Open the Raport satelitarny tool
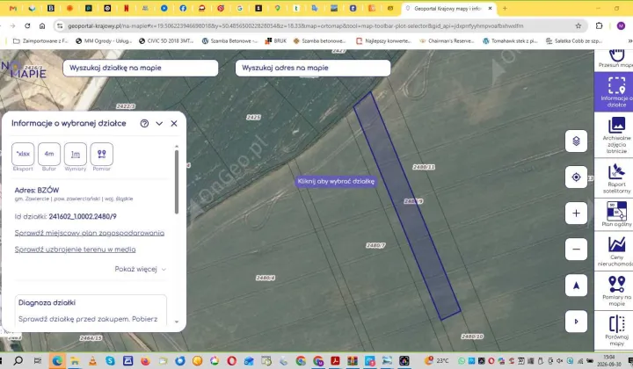633x369 pixels. [615, 178]
